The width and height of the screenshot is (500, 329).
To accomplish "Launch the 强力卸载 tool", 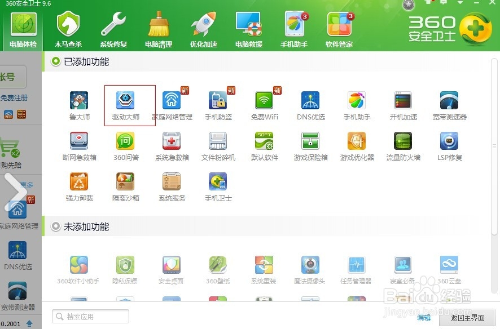I will [80, 187].
